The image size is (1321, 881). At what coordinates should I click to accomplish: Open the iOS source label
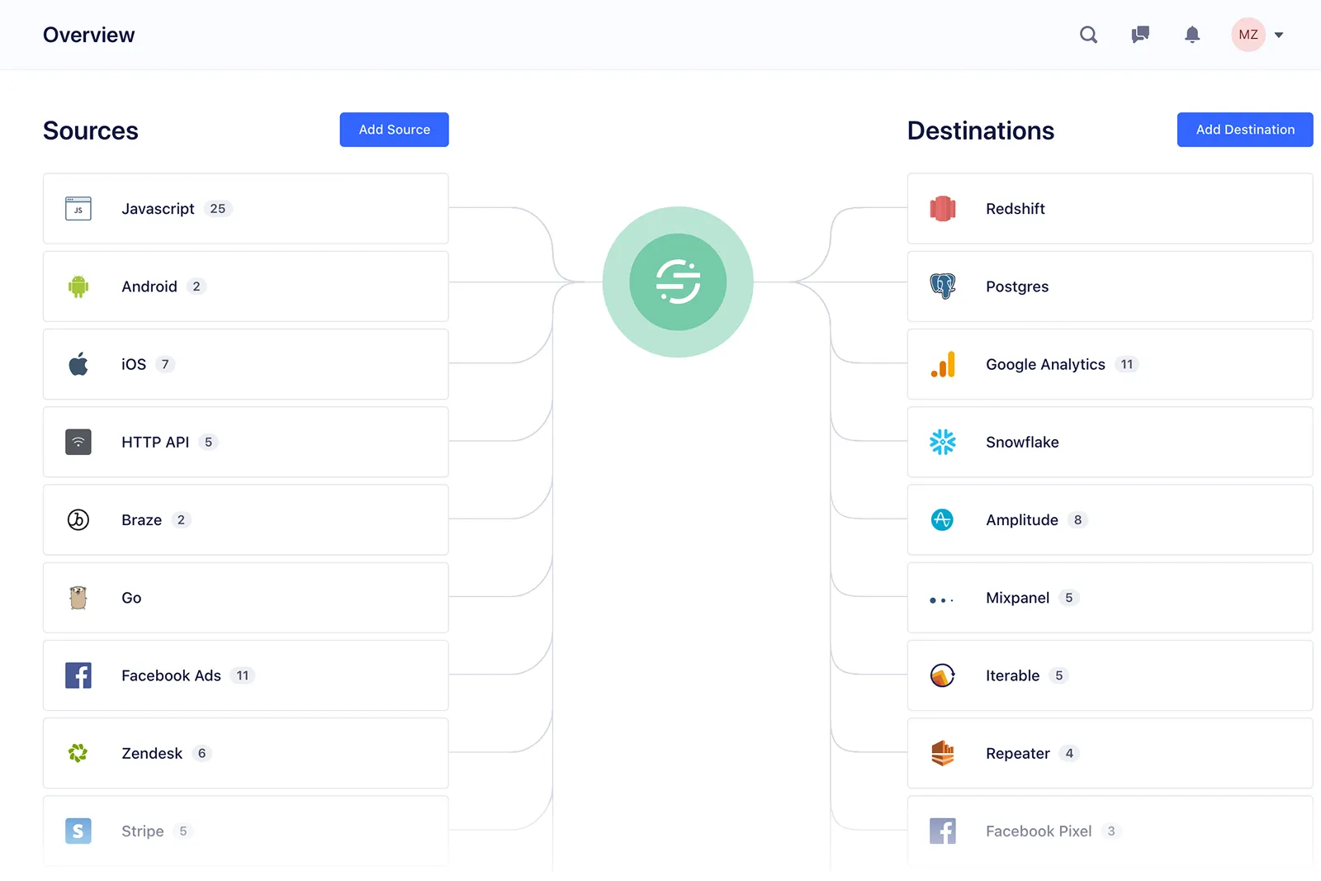(134, 364)
